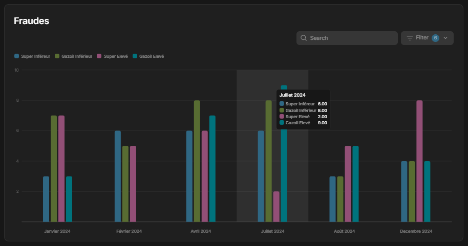This screenshot has height=246, width=468.
Task: Click the Fraudes chart title
Action: click(x=31, y=21)
